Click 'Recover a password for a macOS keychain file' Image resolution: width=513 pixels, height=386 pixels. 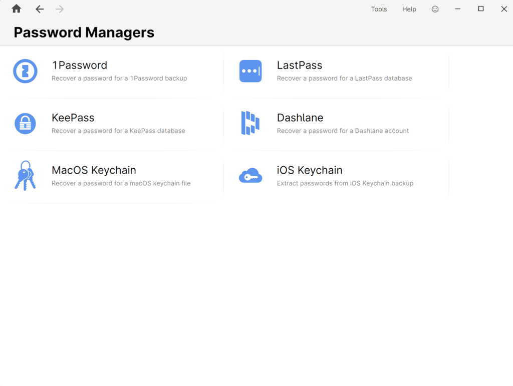click(x=121, y=183)
